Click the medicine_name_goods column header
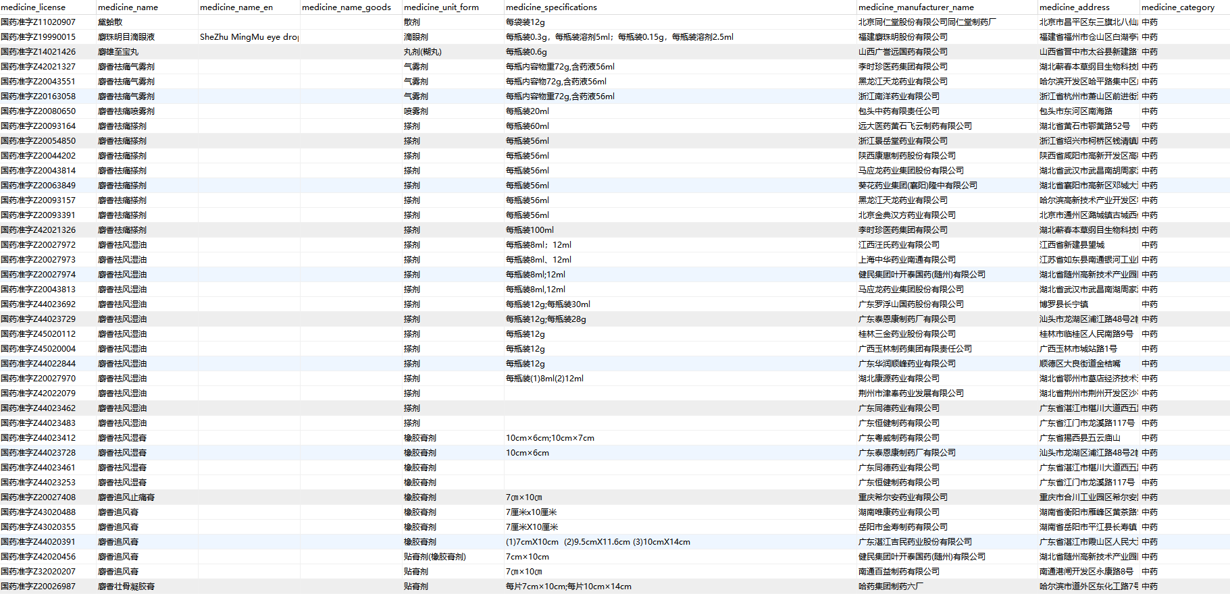Image resolution: width=1230 pixels, height=596 pixels. coord(347,7)
